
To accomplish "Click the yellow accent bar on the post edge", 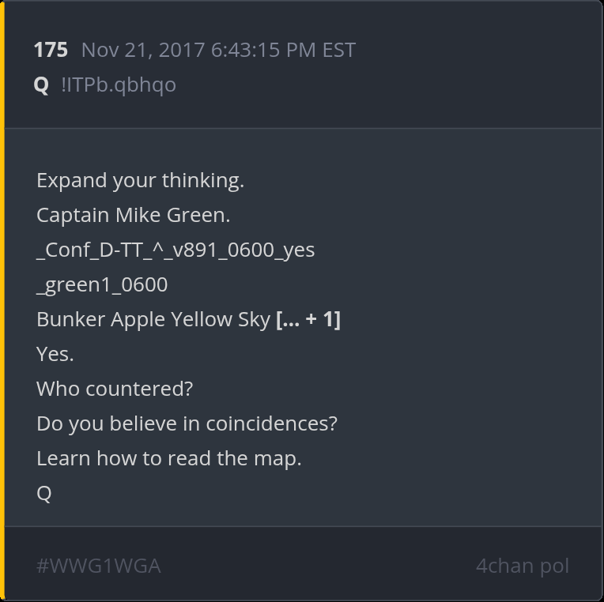I will (2, 301).
